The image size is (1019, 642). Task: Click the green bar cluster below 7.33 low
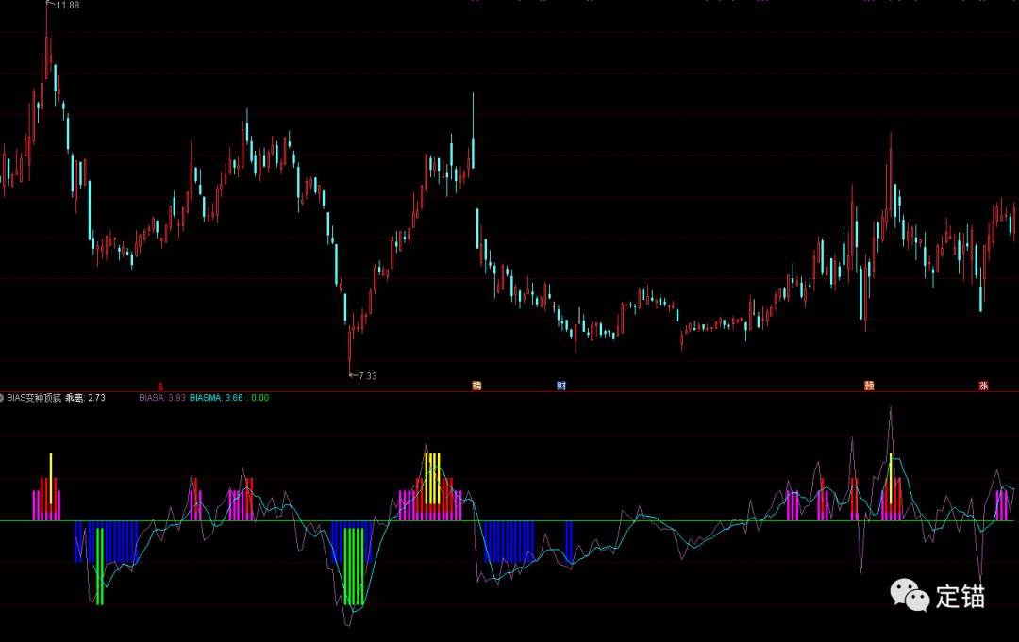pyautogui.click(x=354, y=566)
